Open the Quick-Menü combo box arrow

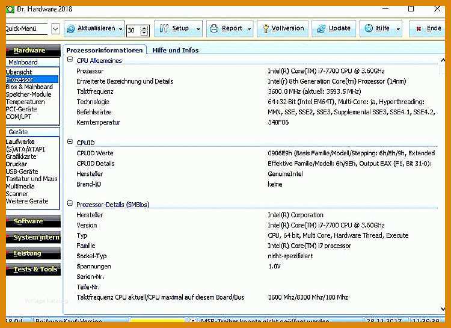55,29
